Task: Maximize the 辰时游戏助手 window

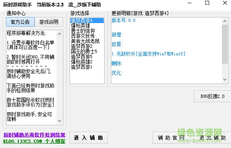Action: coord(207,3)
